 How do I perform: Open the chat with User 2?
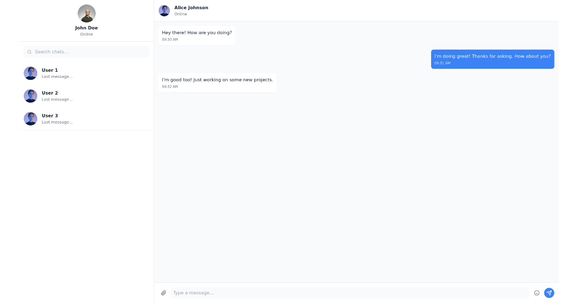point(87,96)
